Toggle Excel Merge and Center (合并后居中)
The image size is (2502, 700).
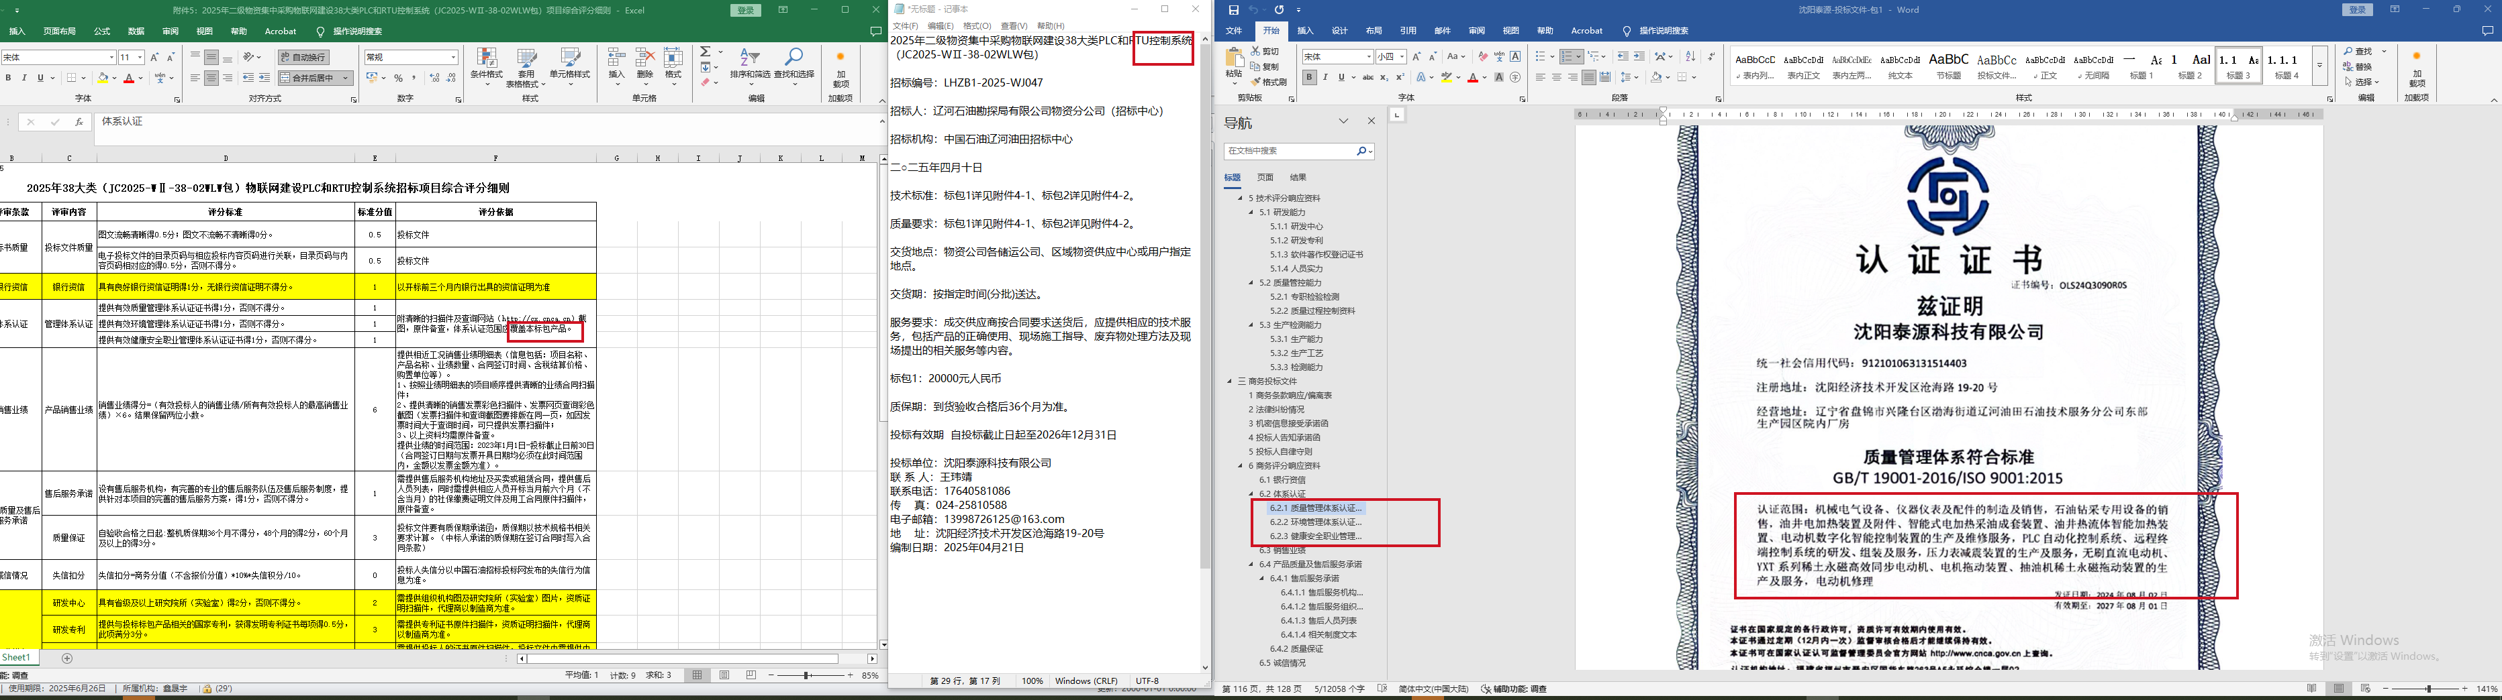click(316, 78)
